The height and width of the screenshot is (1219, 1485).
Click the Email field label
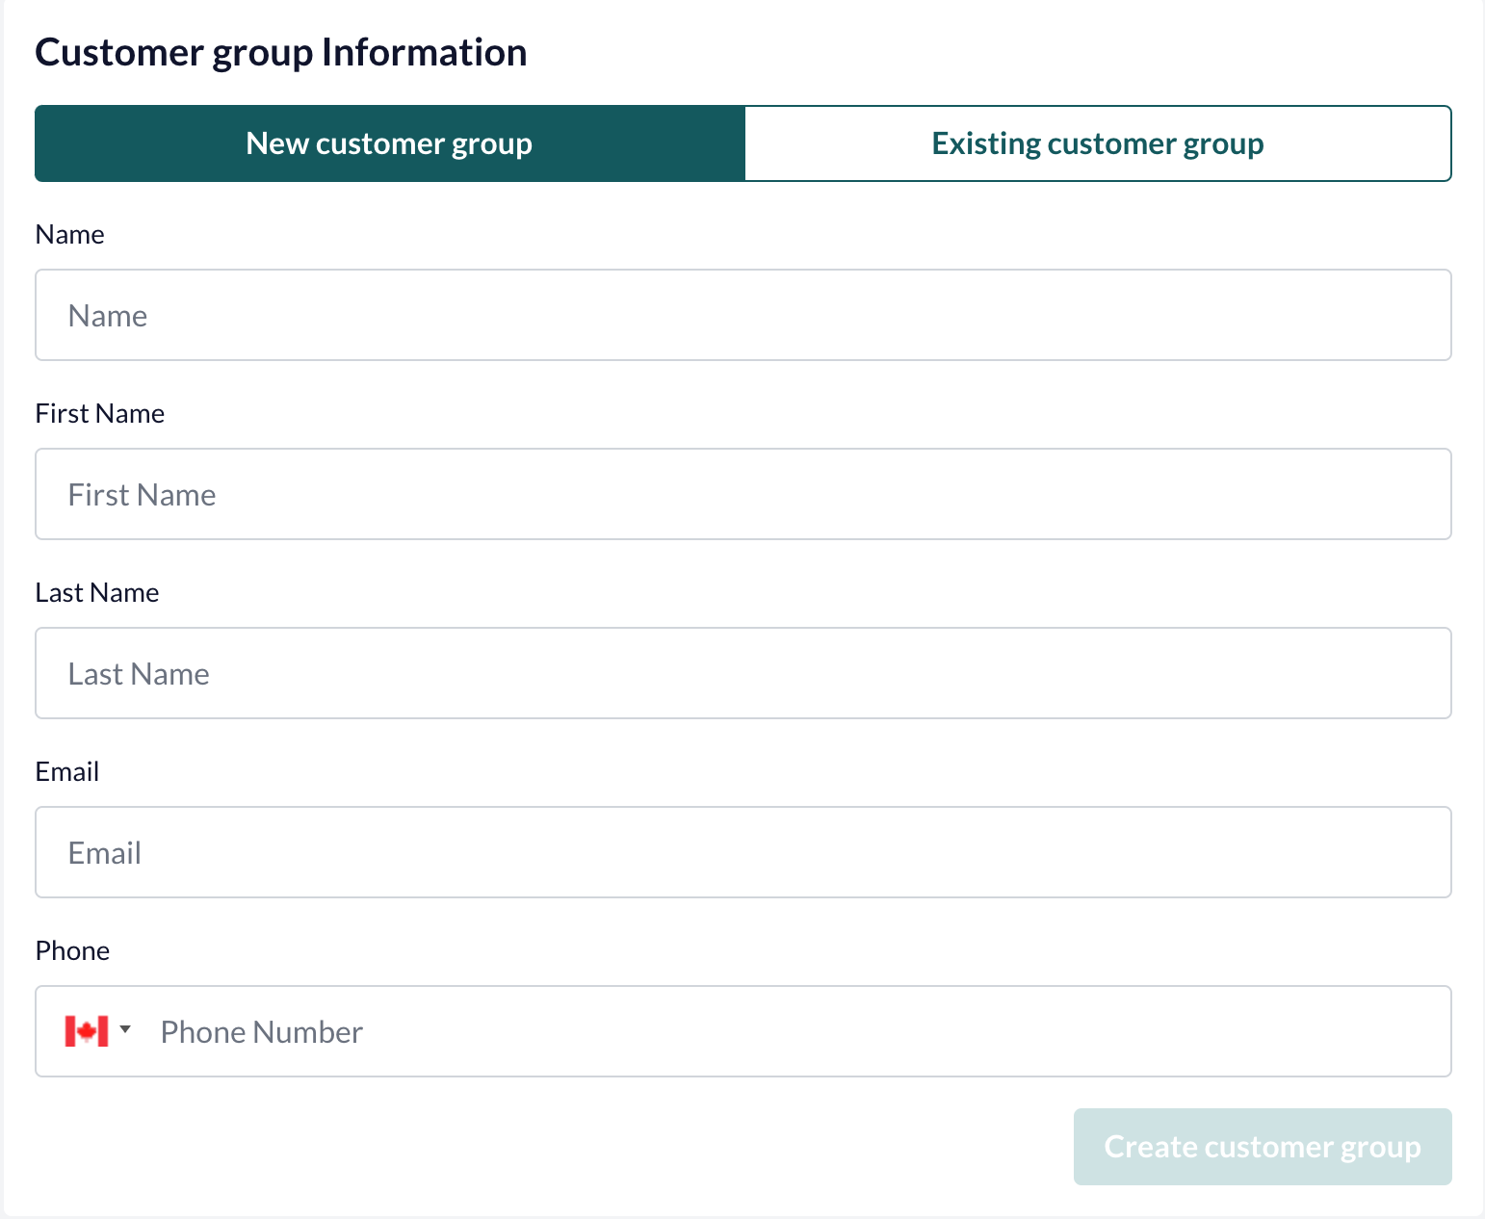pyautogui.click(x=67, y=771)
